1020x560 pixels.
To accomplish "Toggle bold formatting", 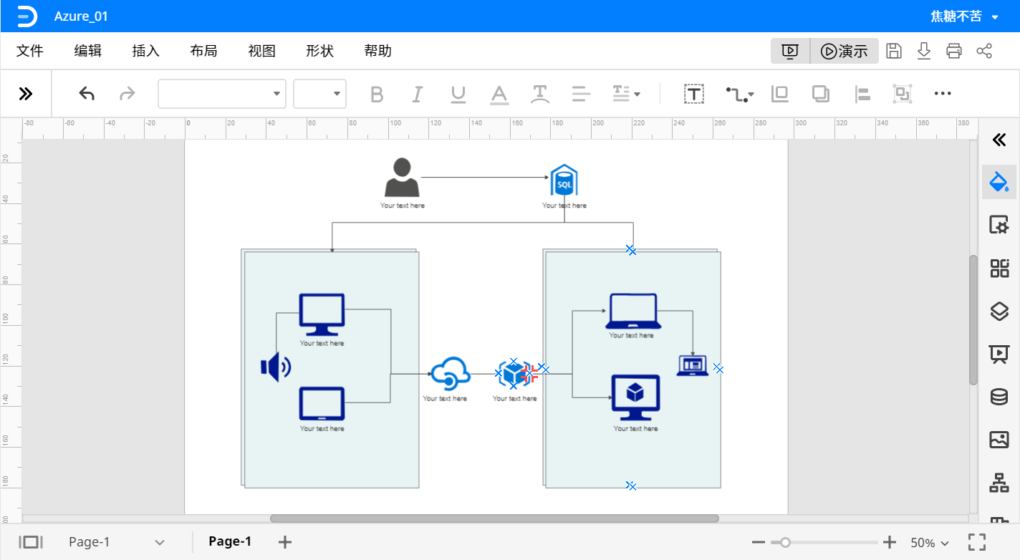I will pyautogui.click(x=377, y=94).
